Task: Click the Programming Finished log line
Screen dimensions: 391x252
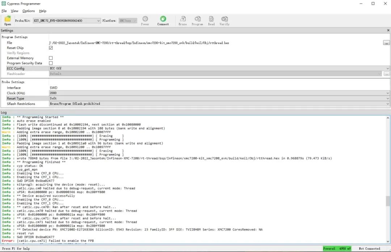Action: tap(34, 162)
